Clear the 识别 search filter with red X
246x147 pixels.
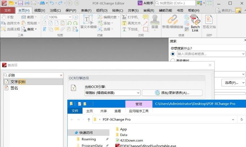pyautogui.click(x=61, y=75)
